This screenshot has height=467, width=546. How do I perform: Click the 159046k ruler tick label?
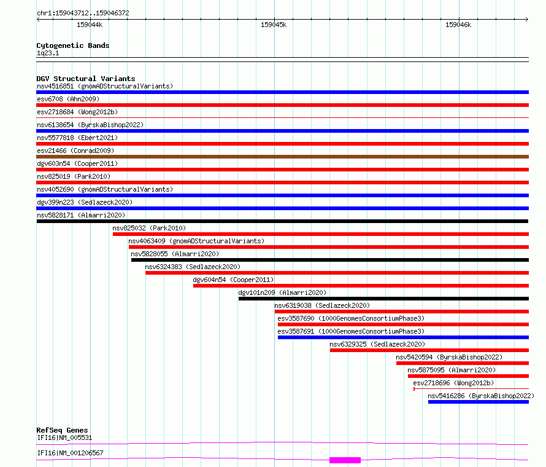[x=458, y=25]
